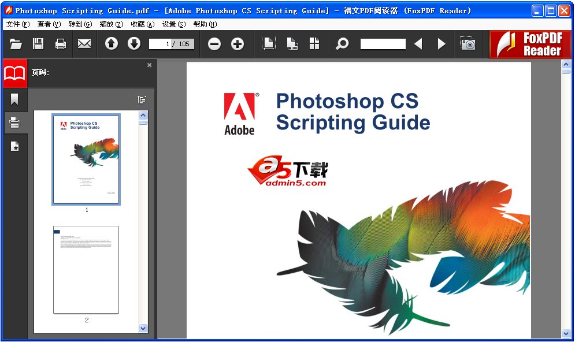Screen dimensions: 575x342
Task: Click document scrollbar up arrow
Action: [566, 65]
